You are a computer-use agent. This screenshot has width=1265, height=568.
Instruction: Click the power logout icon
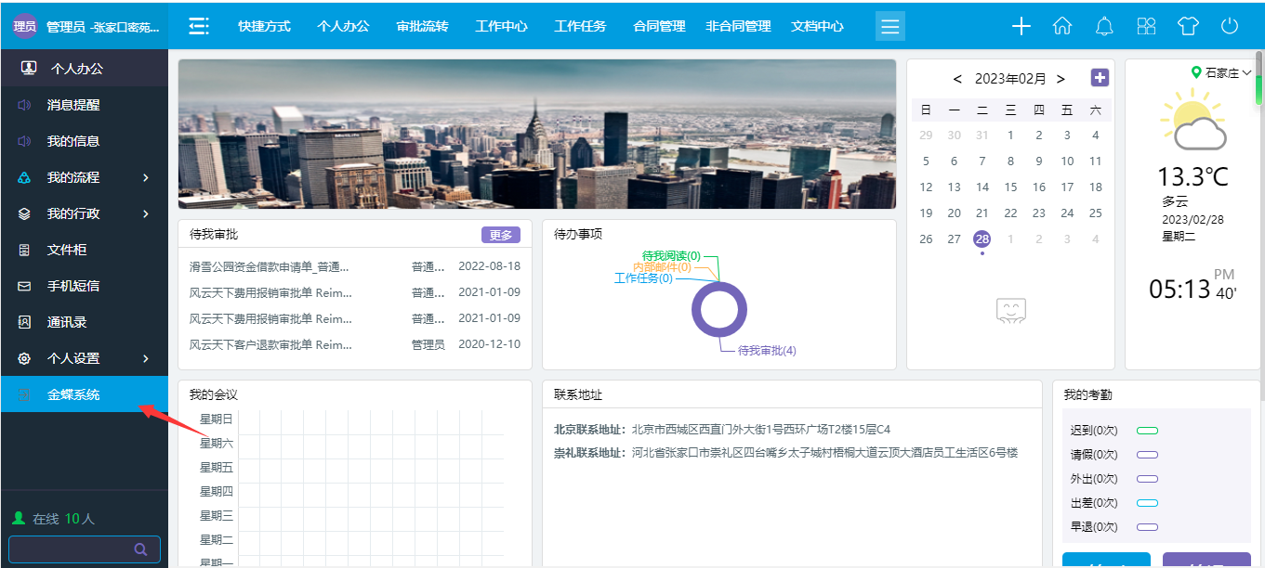(x=1230, y=26)
